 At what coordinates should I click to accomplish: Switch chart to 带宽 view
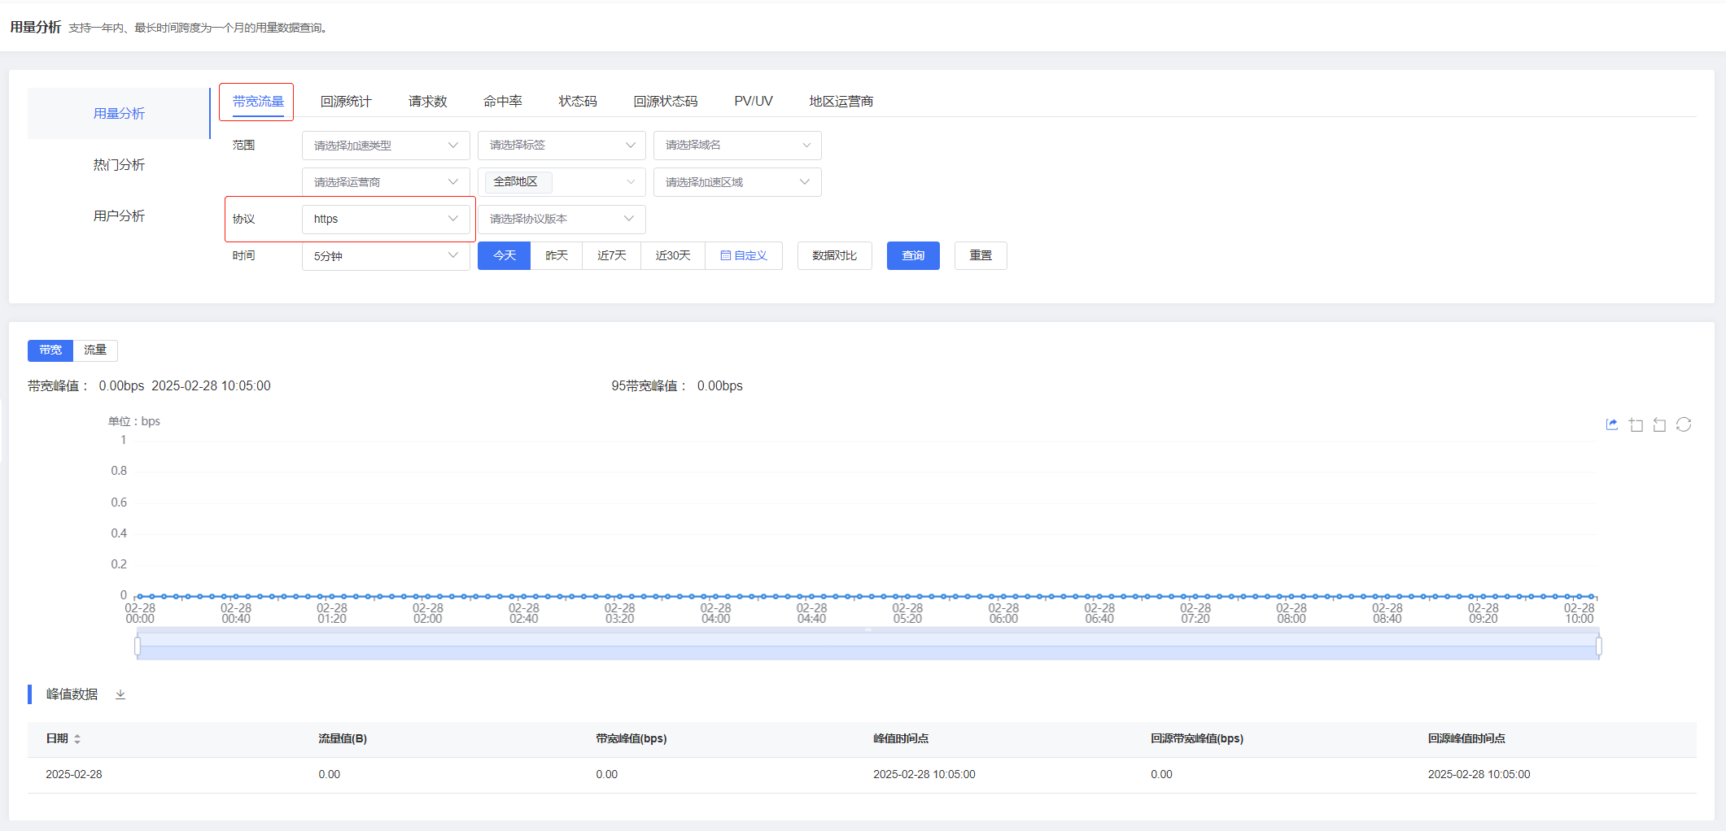(x=50, y=350)
